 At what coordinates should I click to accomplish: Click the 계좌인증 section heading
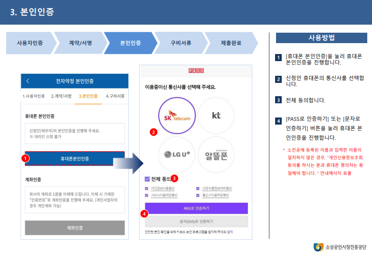33,180
